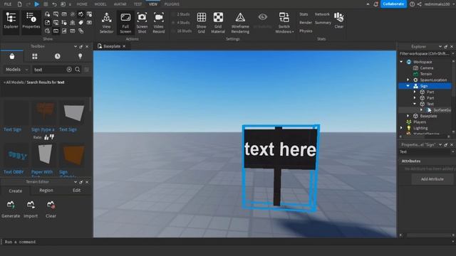Select the Paper With Text model thumbnail

[44, 156]
